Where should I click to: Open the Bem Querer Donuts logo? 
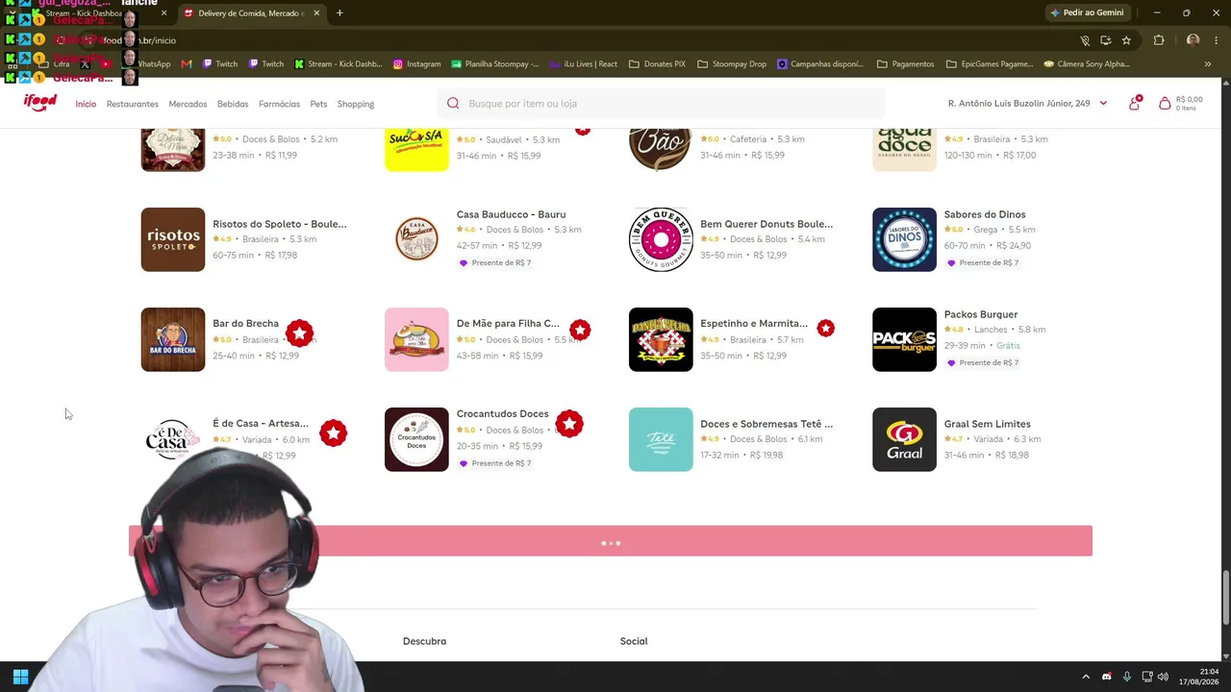661,239
